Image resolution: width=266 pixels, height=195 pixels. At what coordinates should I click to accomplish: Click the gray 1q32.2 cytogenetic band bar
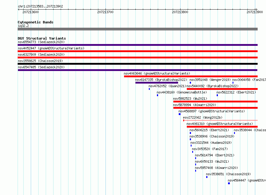tap(137, 29)
